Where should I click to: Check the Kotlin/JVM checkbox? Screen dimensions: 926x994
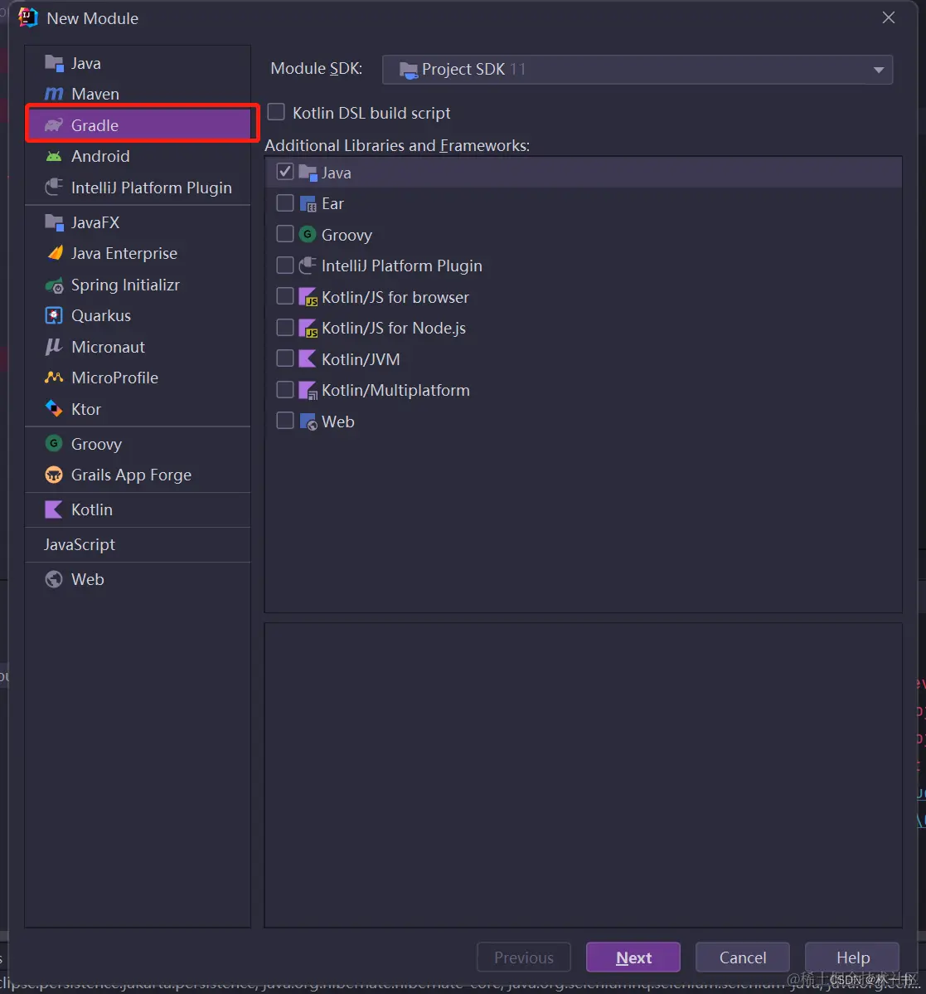coord(285,358)
